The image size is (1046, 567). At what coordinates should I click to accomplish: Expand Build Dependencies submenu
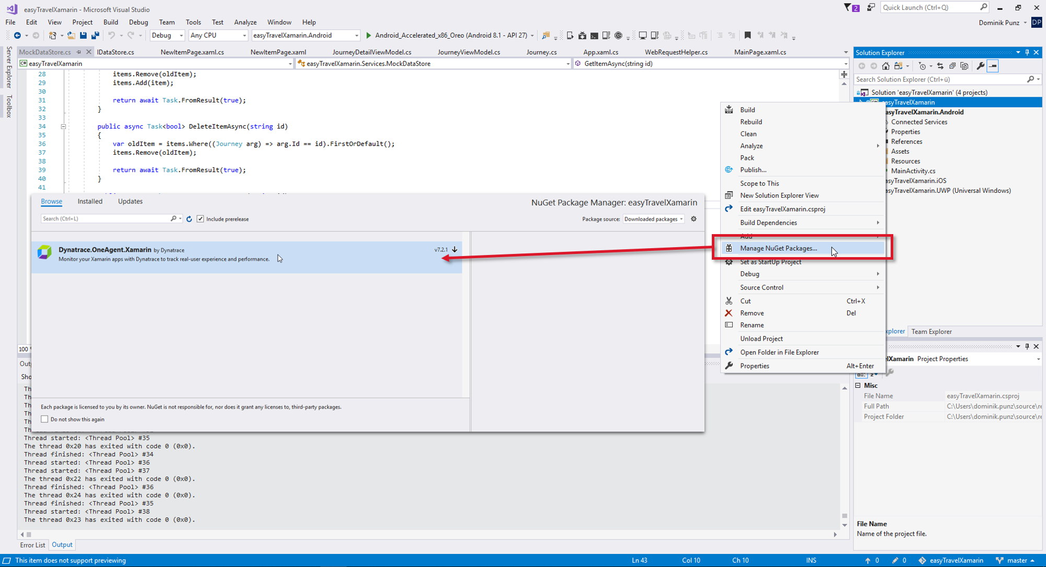[x=803, y=223]
